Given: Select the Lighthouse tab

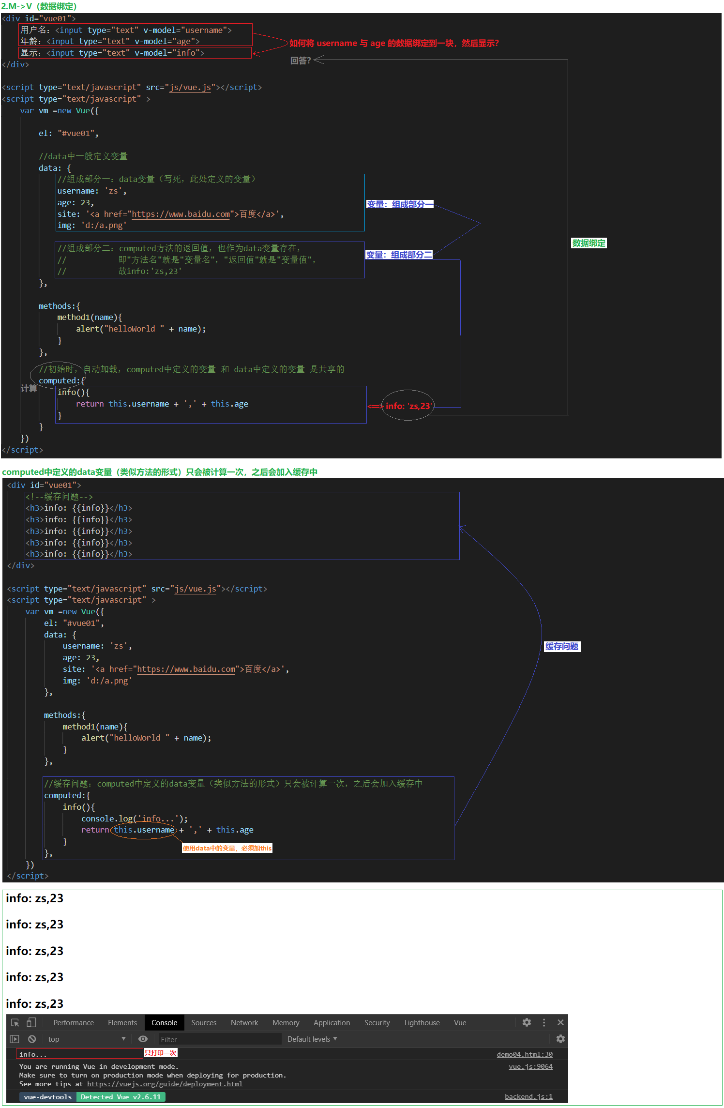Looking at the screenshot, I should tap(422, 1023).
